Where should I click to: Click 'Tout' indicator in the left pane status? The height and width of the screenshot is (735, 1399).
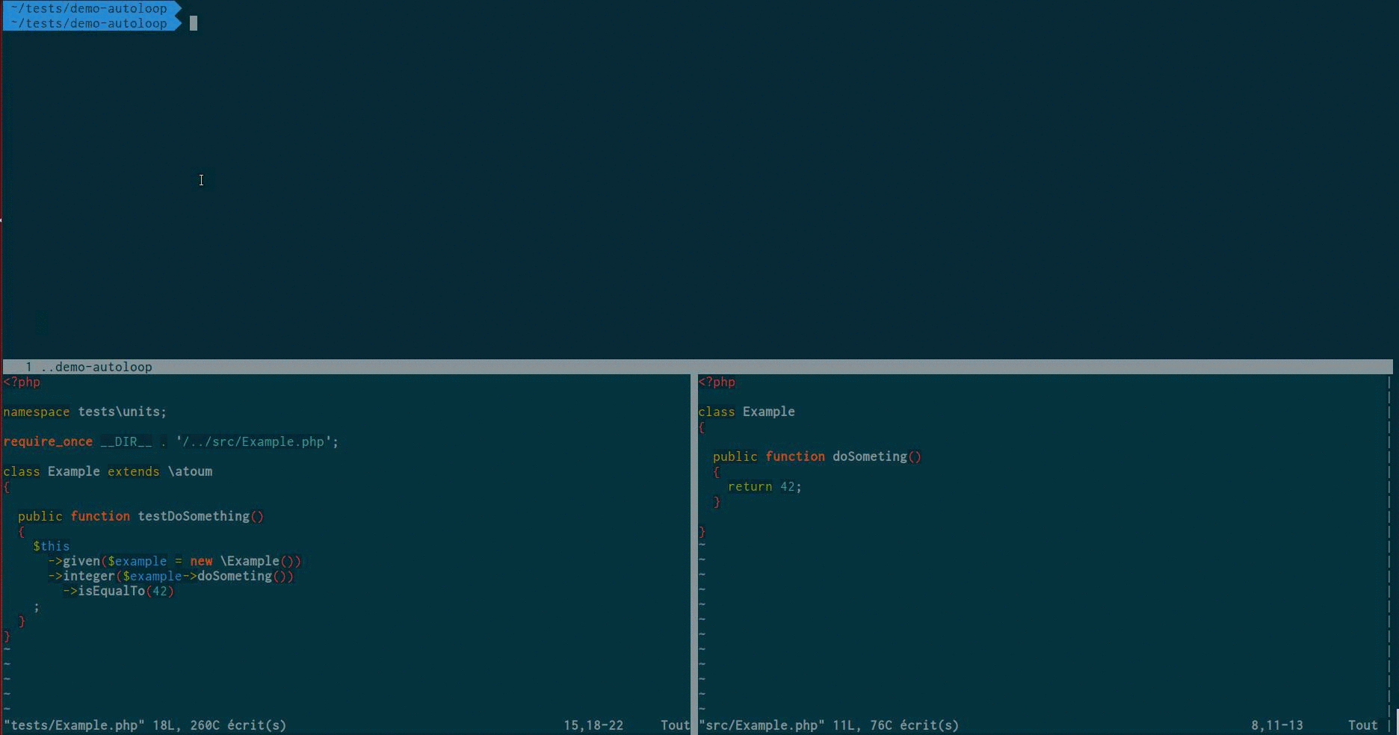pyautogui.click(x=675, y=725)
